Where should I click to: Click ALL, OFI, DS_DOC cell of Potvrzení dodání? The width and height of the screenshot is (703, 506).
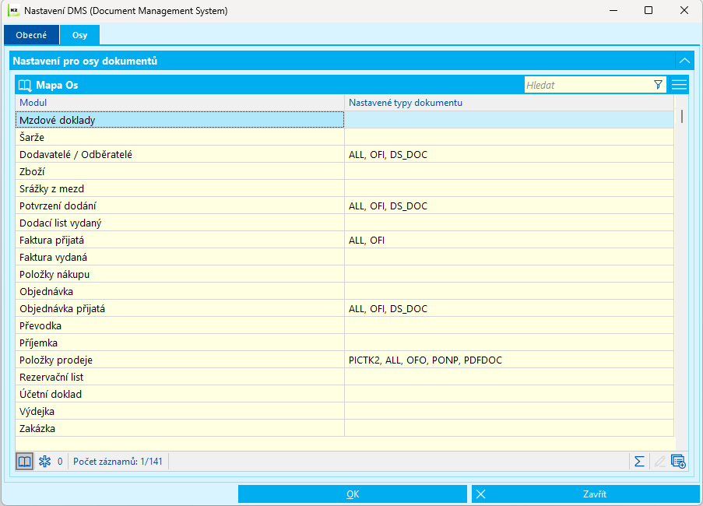[509, 206]
